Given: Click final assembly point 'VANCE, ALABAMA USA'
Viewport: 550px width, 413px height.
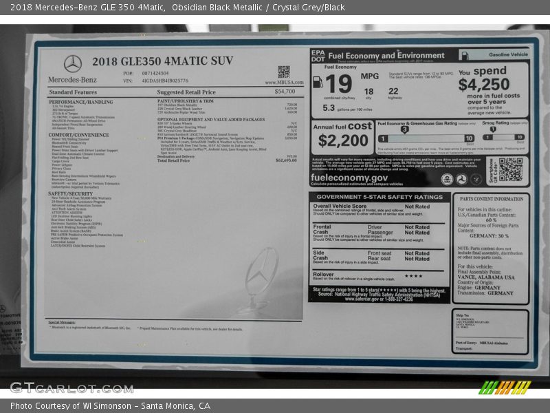Looking at the screenshot, I should pyautogui.click(x=486, y=277).
